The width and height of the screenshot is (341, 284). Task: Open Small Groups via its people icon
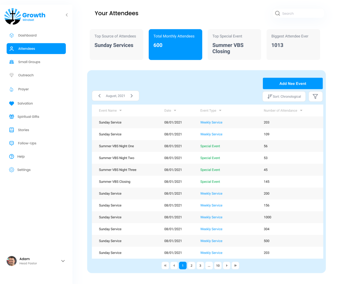point(12,62)
